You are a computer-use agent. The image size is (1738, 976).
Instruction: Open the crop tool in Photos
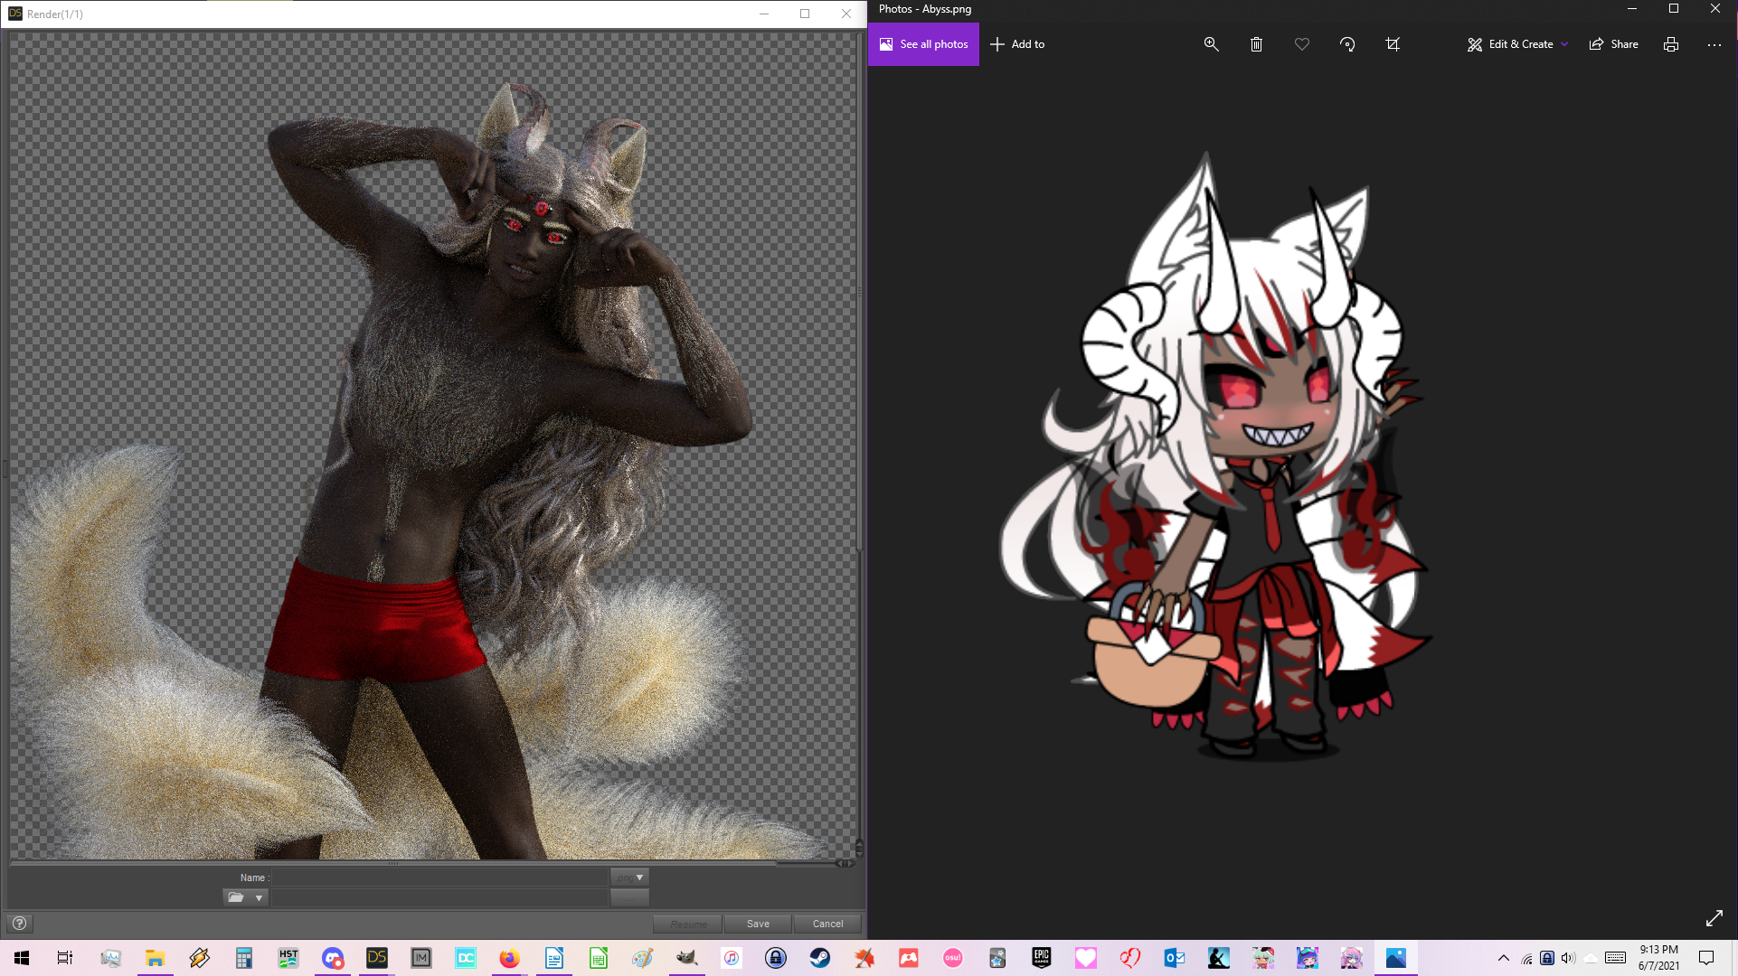click(x=1393, y=44)
